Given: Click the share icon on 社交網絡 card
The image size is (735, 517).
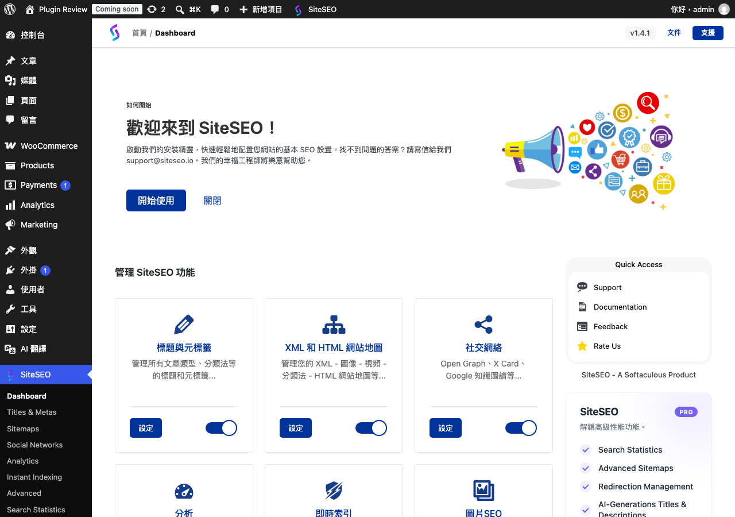Looking at the screenshot, I should tap(483, 325).
